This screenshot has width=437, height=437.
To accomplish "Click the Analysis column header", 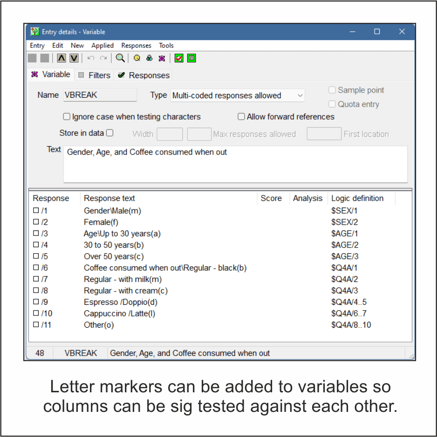I will point(307,198).
